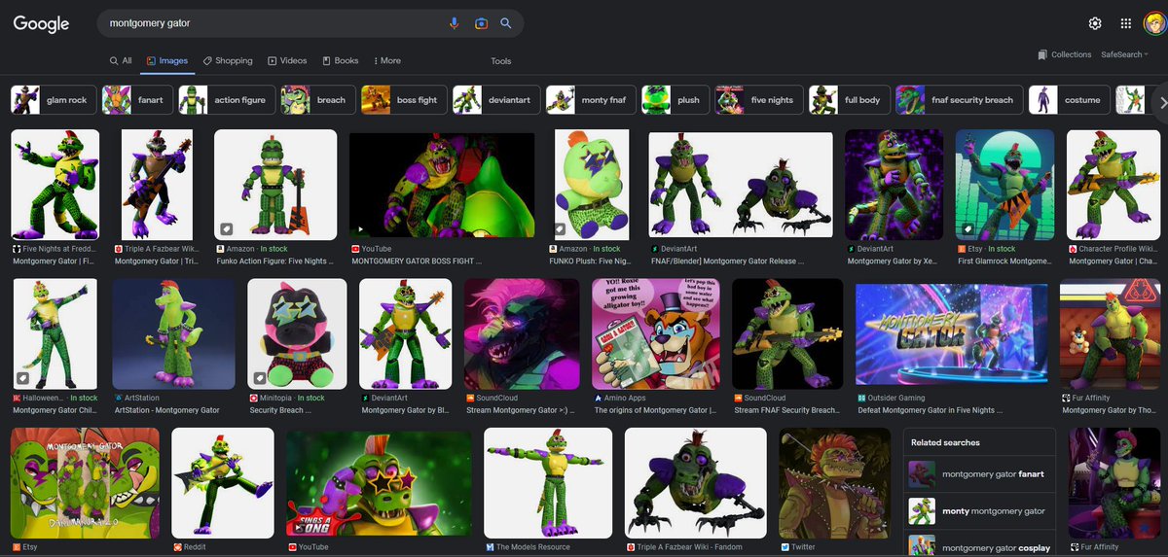Filter by plush chip
Viewport: 1168px width, 557px height.
pyautogui.click(x=676, y=100)
